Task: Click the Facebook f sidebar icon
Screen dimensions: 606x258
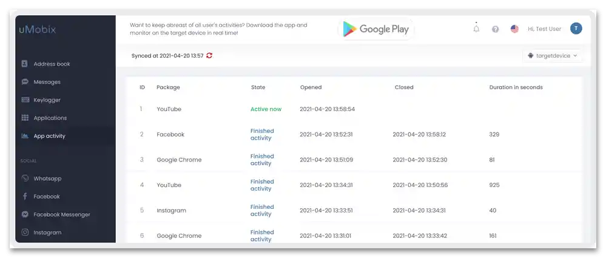Action: pos(25,196)
